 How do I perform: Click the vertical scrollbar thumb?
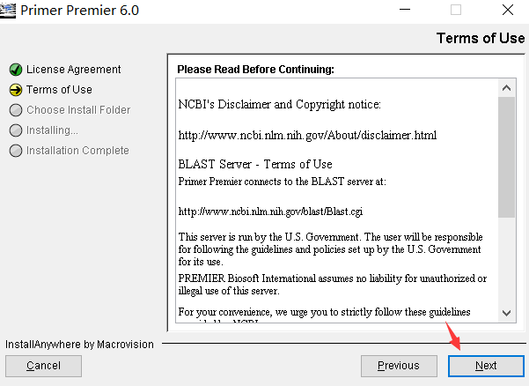[x=506, y=157]
